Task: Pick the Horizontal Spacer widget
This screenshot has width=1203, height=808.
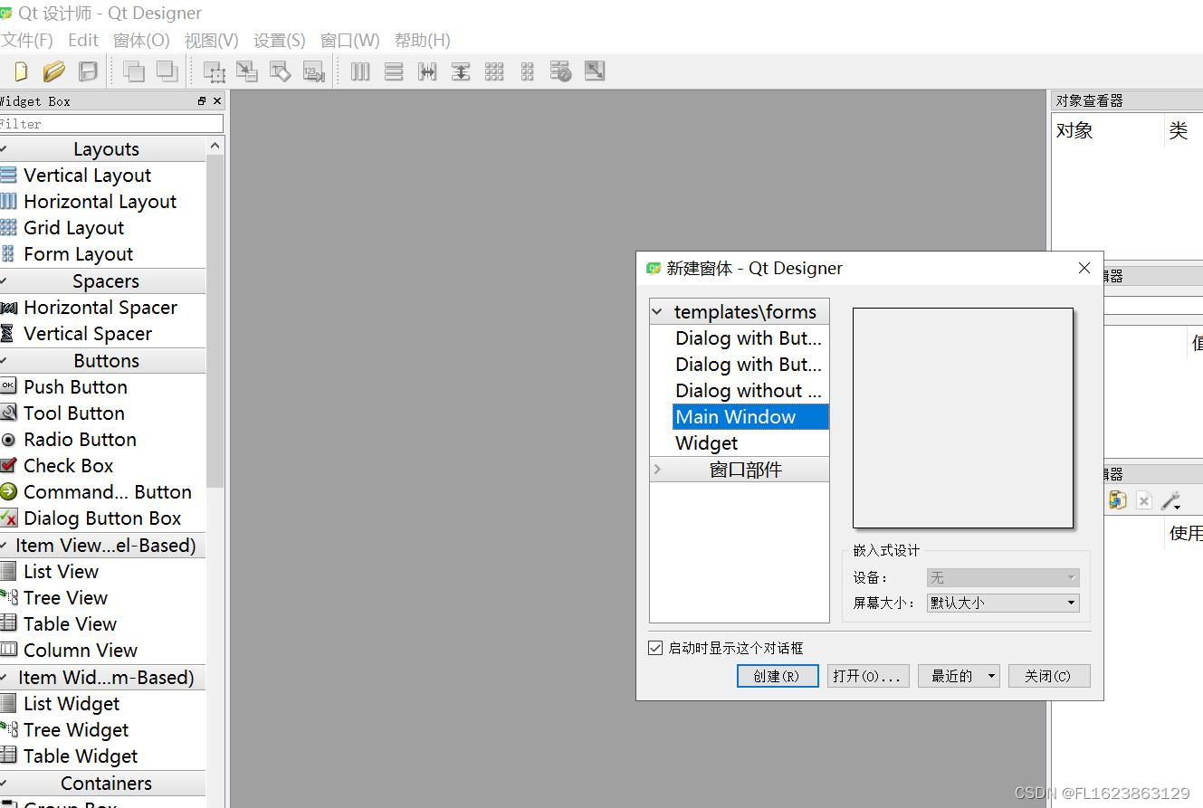Action: 102,308
